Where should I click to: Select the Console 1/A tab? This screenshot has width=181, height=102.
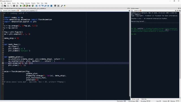click(x=137, y=11)
